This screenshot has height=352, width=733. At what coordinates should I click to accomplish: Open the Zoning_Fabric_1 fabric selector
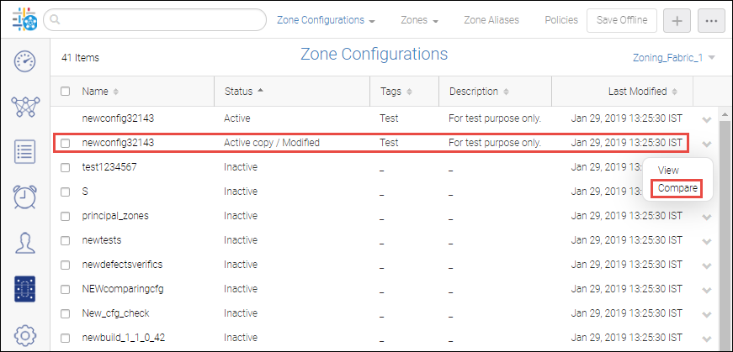tap(673, 58)
